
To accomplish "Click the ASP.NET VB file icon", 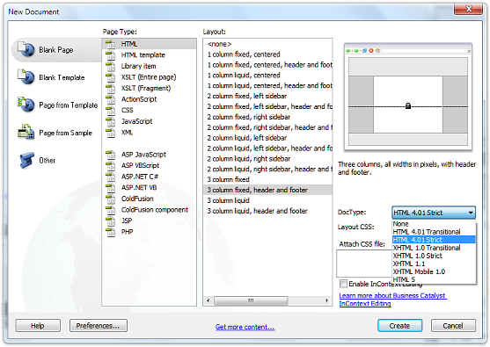I will (x=110, y=187).
